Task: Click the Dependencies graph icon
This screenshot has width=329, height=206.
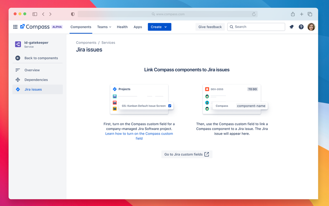Action: [18, 80]
